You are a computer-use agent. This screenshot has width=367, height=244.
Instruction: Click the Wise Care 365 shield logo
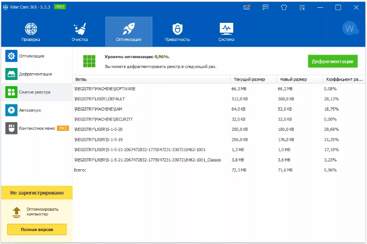[x=5, y=7]
